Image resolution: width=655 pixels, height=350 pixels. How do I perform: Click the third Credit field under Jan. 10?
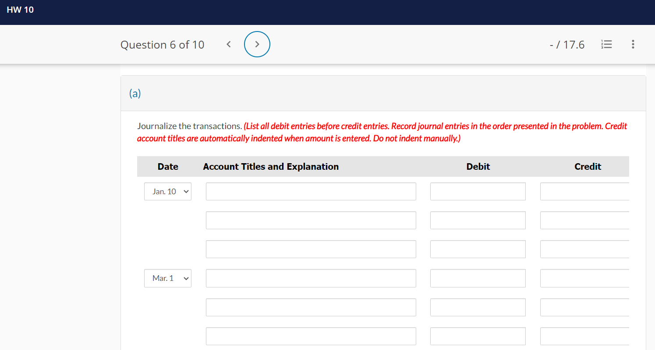click(x=587, y=249)
